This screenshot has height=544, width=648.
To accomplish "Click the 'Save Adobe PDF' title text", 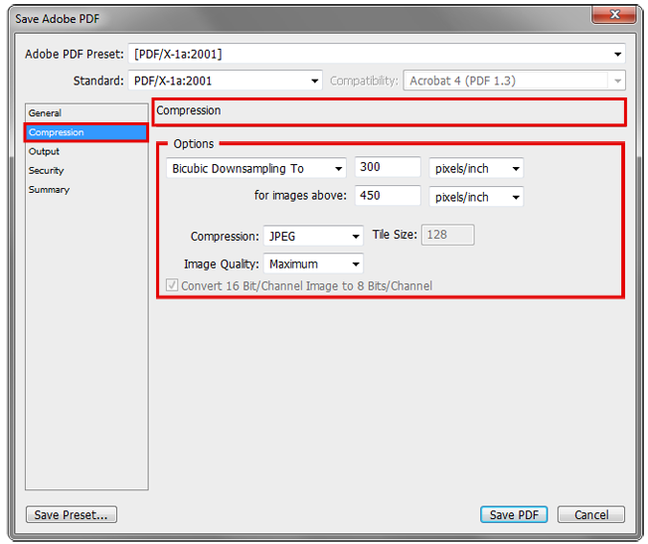I will [x=57, y=19].
